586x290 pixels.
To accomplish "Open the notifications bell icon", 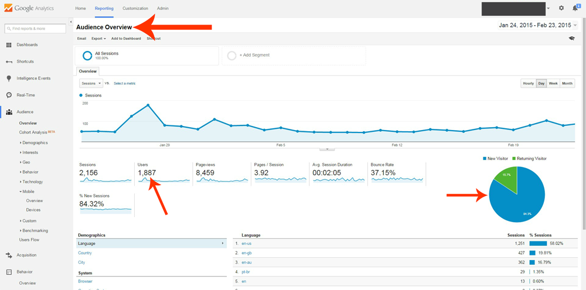I will (x=575, y=8).
